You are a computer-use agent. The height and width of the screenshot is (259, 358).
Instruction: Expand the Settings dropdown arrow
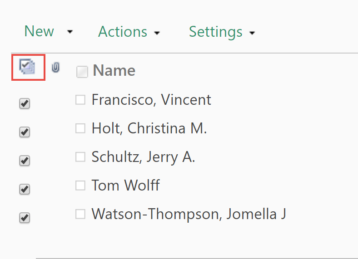click(x=252, y=33)
